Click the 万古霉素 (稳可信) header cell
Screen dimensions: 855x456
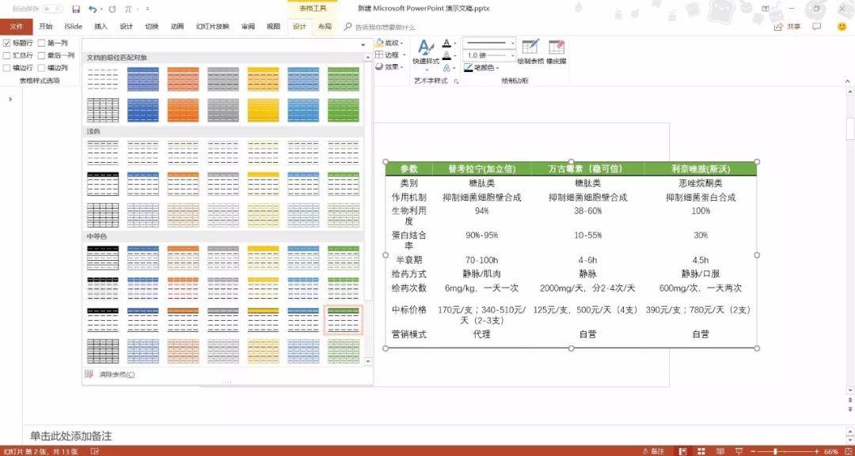587,169
